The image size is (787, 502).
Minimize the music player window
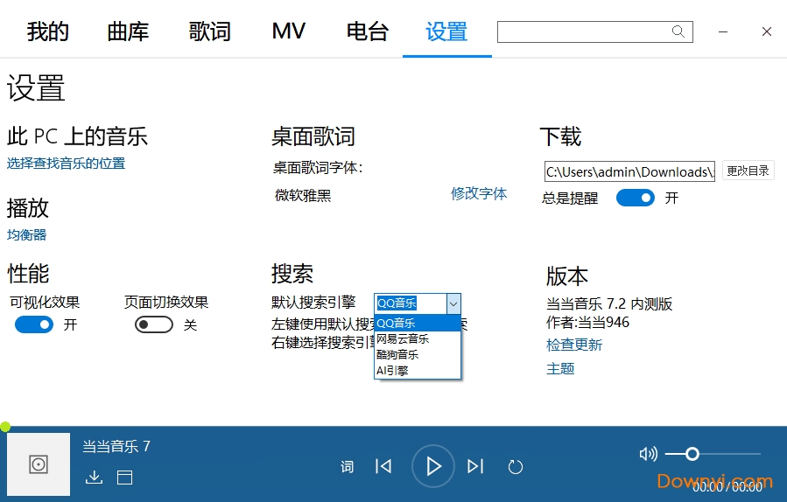point(723,31)
